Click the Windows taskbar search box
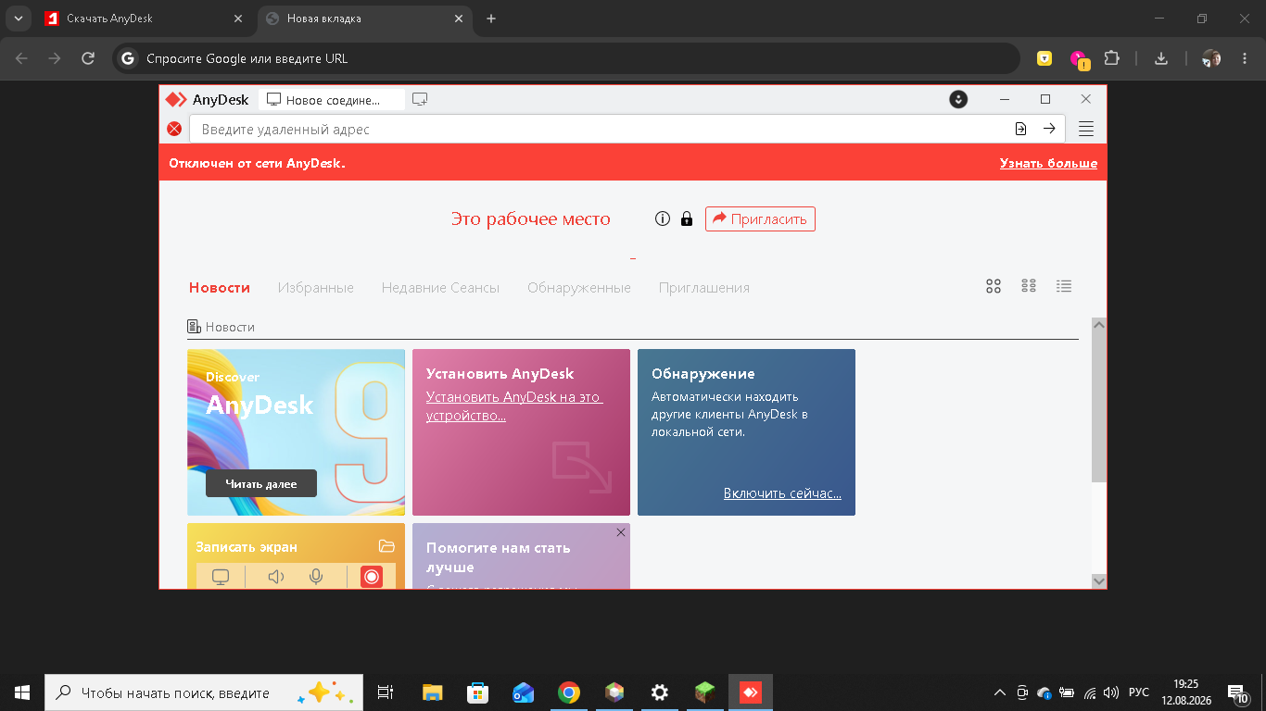 [204, 692]
